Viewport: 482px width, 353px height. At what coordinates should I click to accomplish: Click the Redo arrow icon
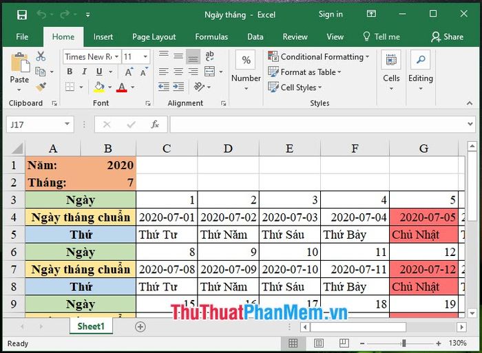coord(65,14)
